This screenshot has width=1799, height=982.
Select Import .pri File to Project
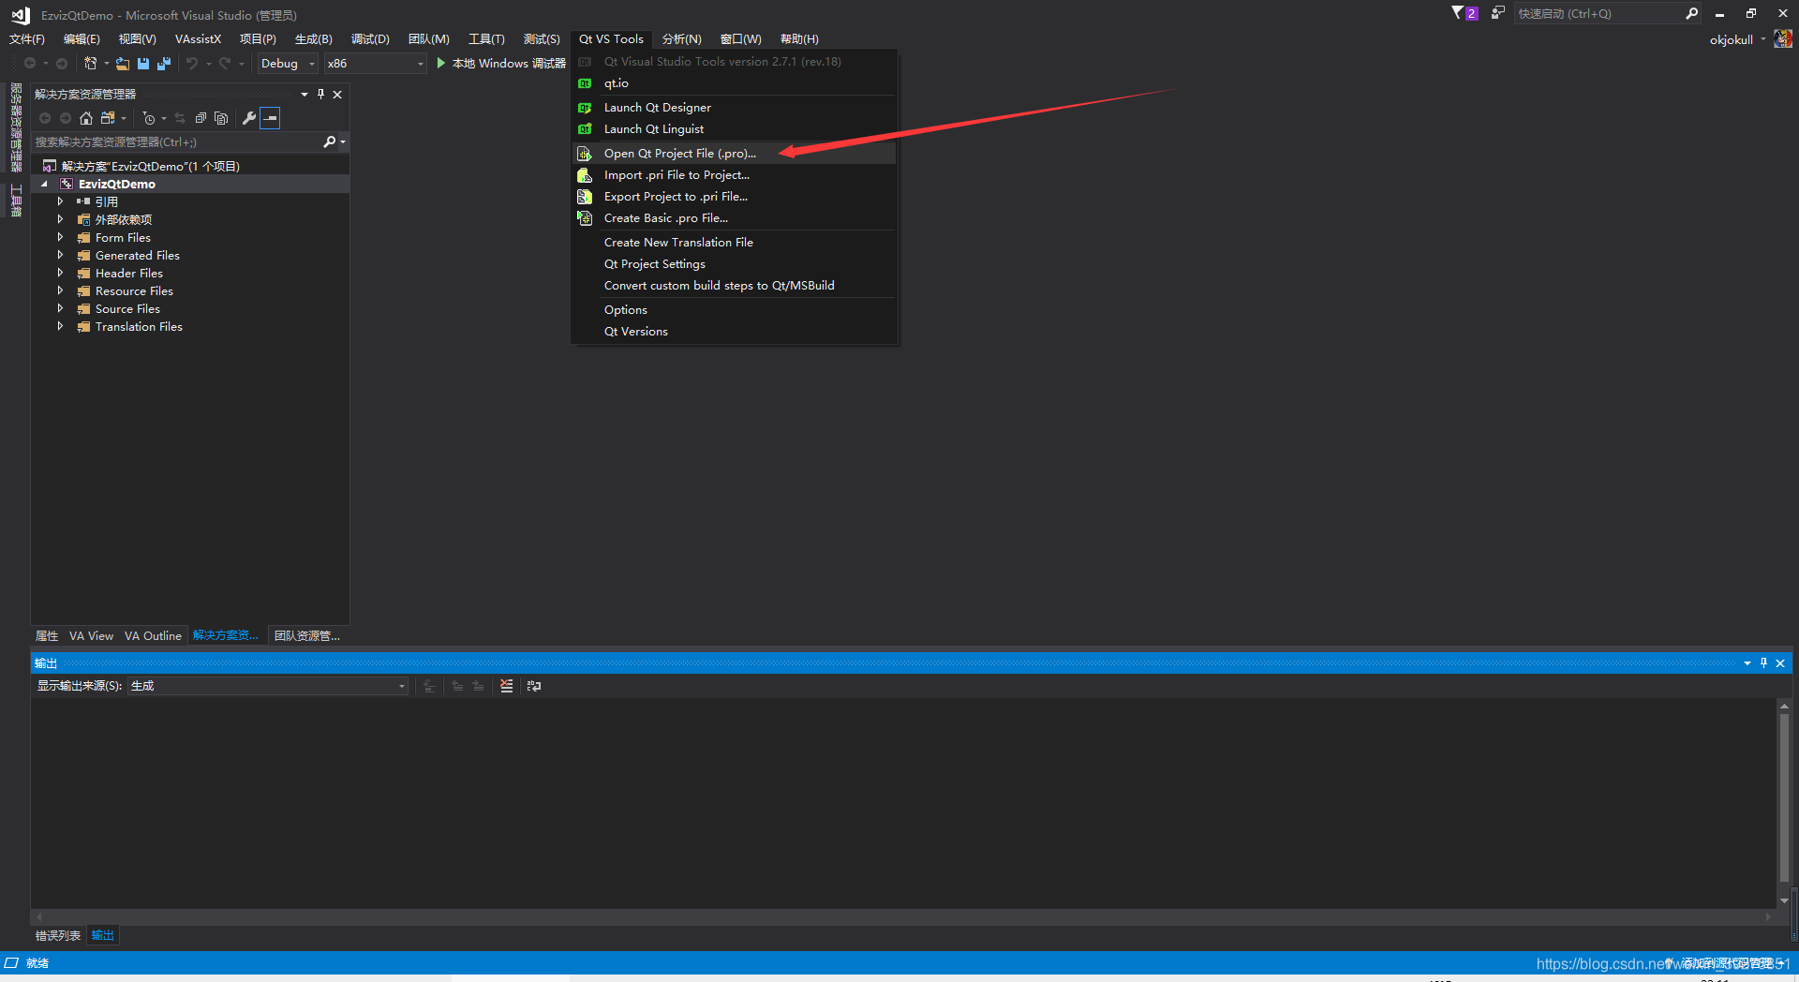pos(734,175)
